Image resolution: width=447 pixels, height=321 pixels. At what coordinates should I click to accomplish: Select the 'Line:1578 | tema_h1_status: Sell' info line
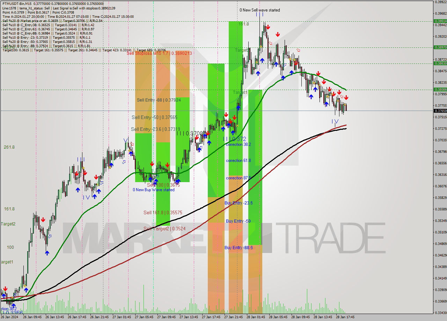click(59, 8)
